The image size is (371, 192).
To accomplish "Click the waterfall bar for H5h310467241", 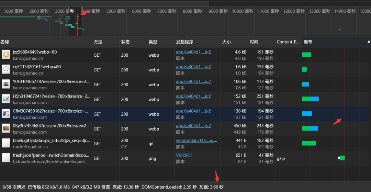I will (311, 99).
